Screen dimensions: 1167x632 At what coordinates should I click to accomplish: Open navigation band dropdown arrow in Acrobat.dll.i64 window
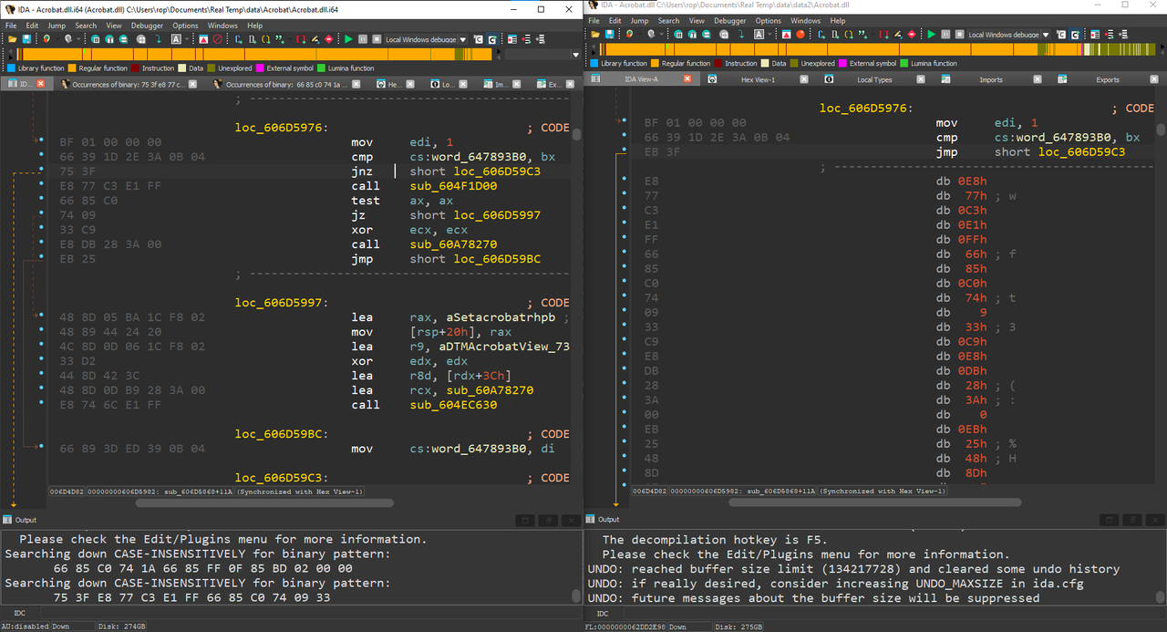[x=575, y=55]
